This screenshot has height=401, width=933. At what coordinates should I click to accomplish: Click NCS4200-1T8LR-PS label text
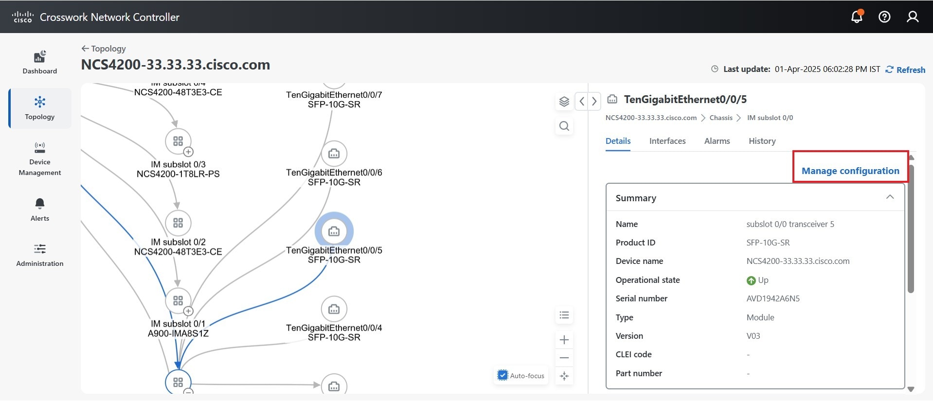click(x=178, y=174)
